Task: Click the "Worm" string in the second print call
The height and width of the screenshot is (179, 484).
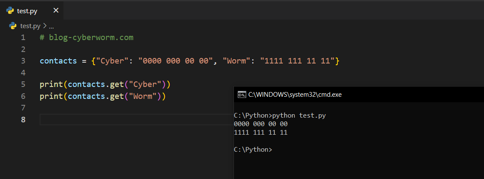Action: tap(141, 96)
